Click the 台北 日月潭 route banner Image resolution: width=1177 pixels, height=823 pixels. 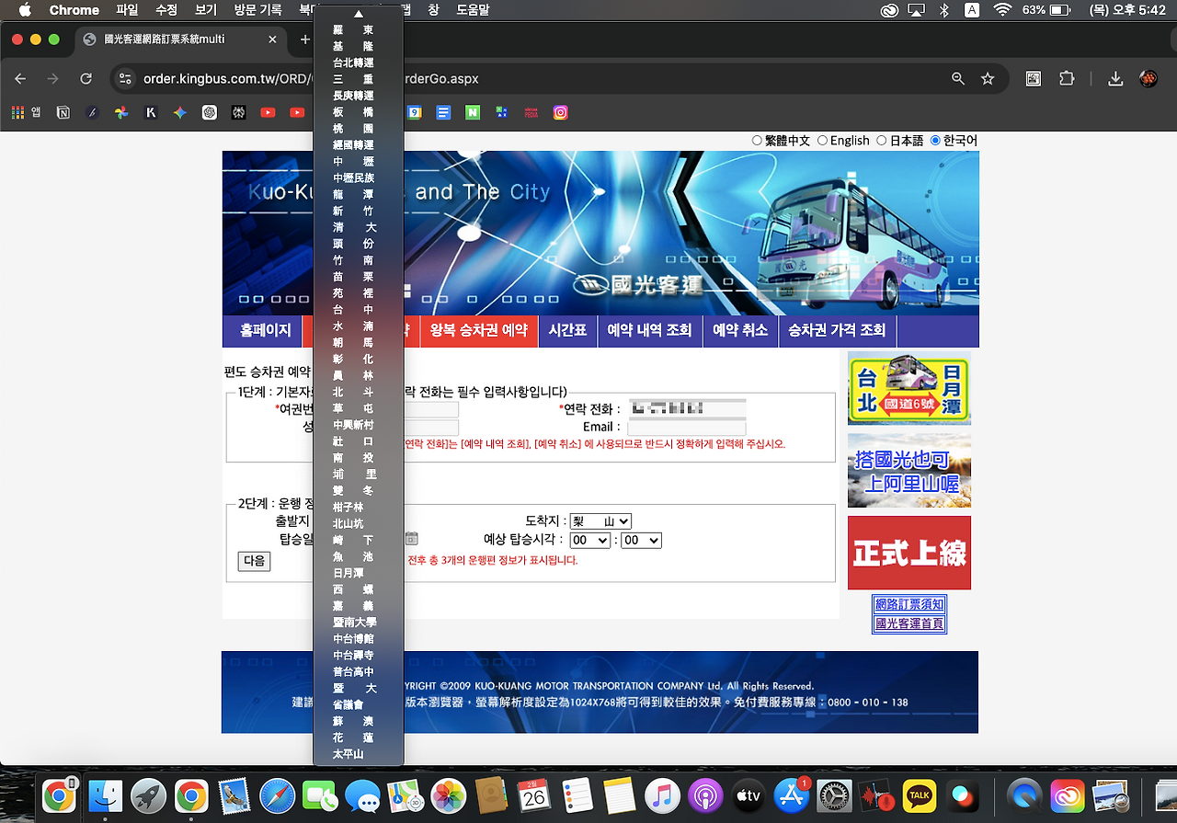click(x=909, y=388)
